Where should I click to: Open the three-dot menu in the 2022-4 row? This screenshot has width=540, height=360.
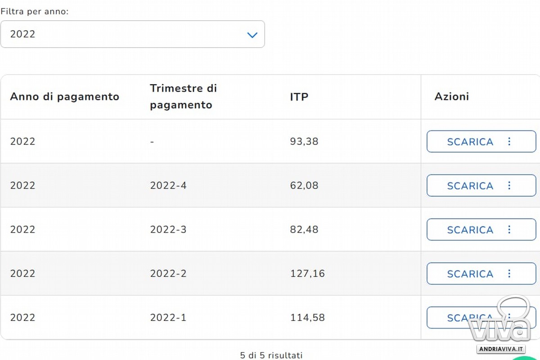click(509, 185)
